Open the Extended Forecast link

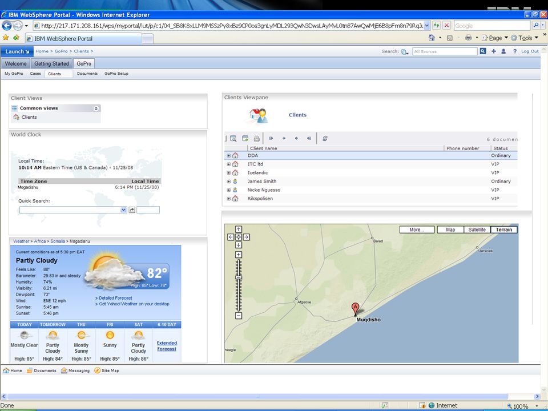167,346
